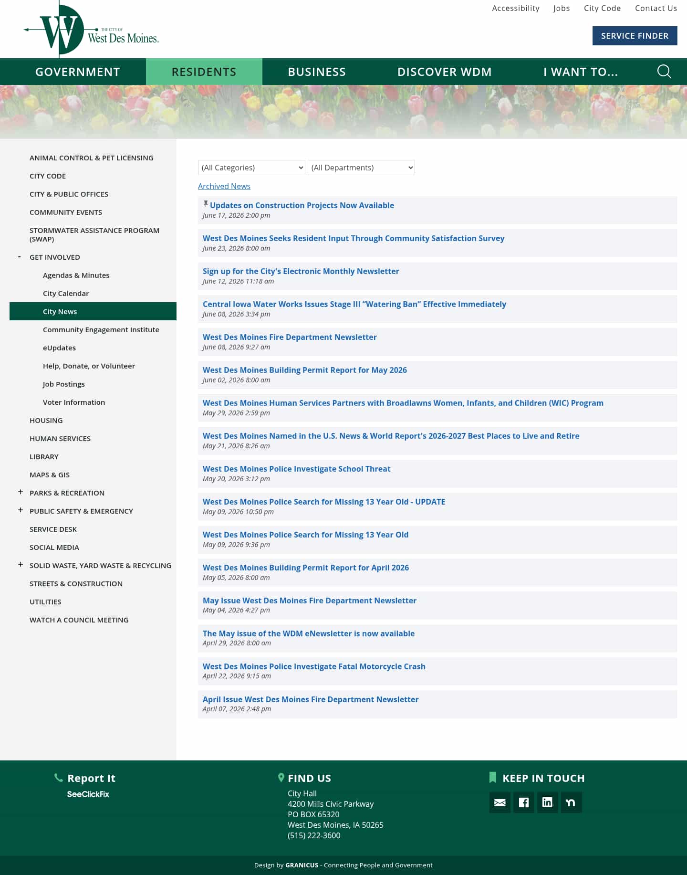Click the Service Finder button

[635, 36]
